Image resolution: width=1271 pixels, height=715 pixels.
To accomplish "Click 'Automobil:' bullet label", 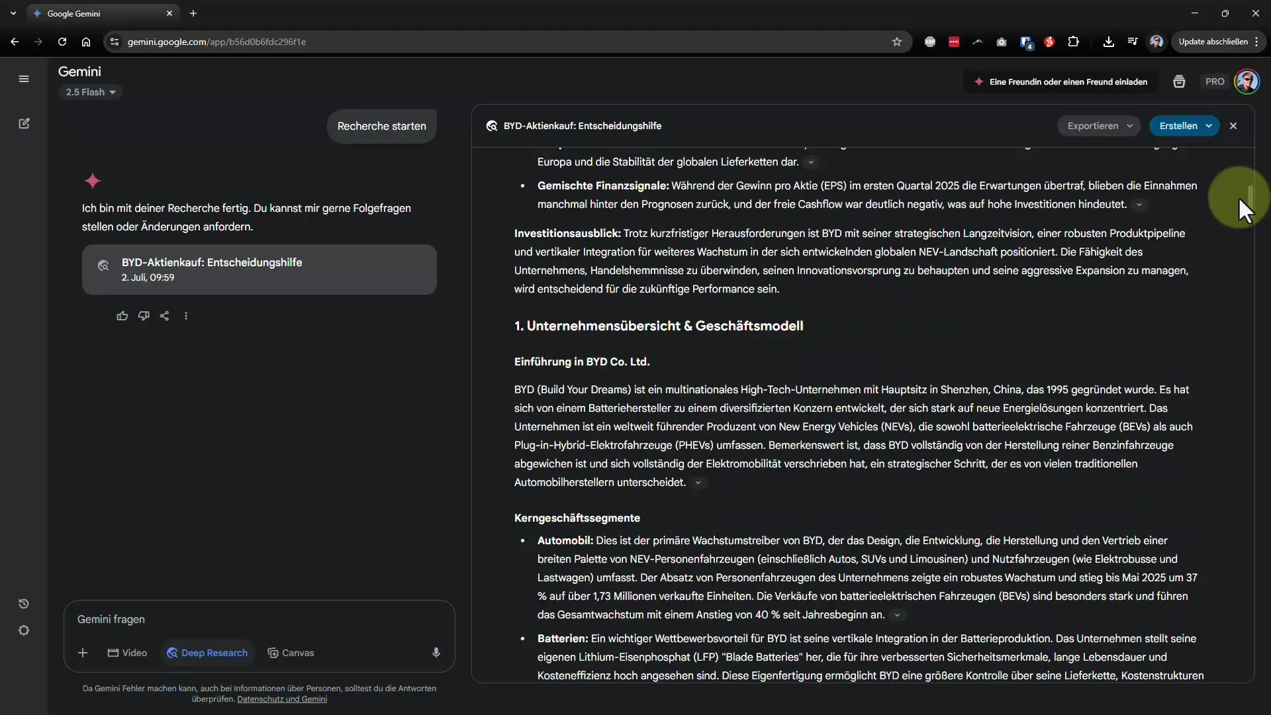I will tap(565, 541).
